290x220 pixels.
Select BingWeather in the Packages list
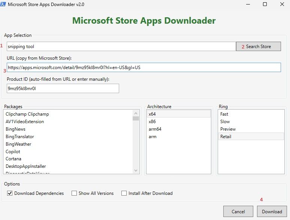[x=18, y=144]
